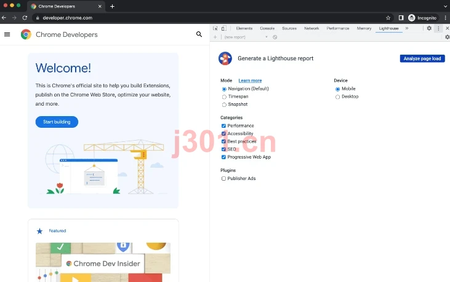450x282 pixels.
Task: Click the new report plus icon
Action: tap(215, 37)
